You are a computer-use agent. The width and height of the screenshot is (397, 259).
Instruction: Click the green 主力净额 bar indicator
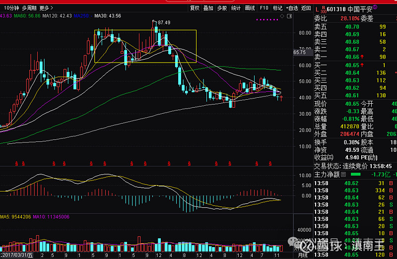click(x=356, y=175)
